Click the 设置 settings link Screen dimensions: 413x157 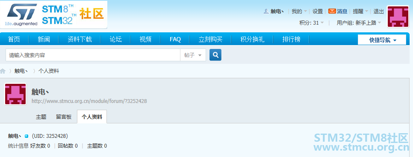(x=318, y=11)
